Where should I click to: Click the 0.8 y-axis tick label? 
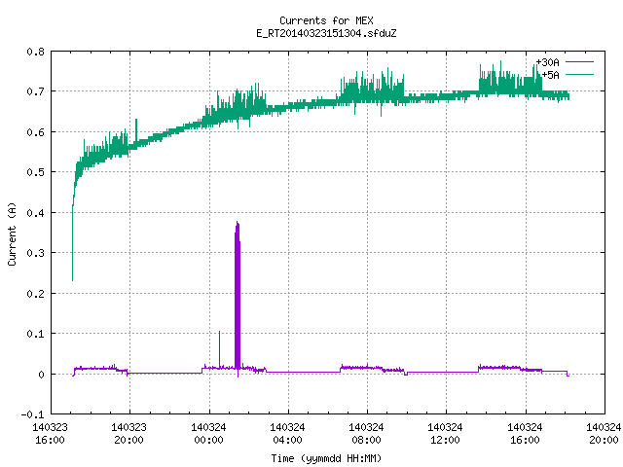(35, 52)
